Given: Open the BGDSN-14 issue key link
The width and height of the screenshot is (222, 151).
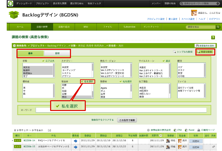Looking at the screenshot, I should coord(29,140).
